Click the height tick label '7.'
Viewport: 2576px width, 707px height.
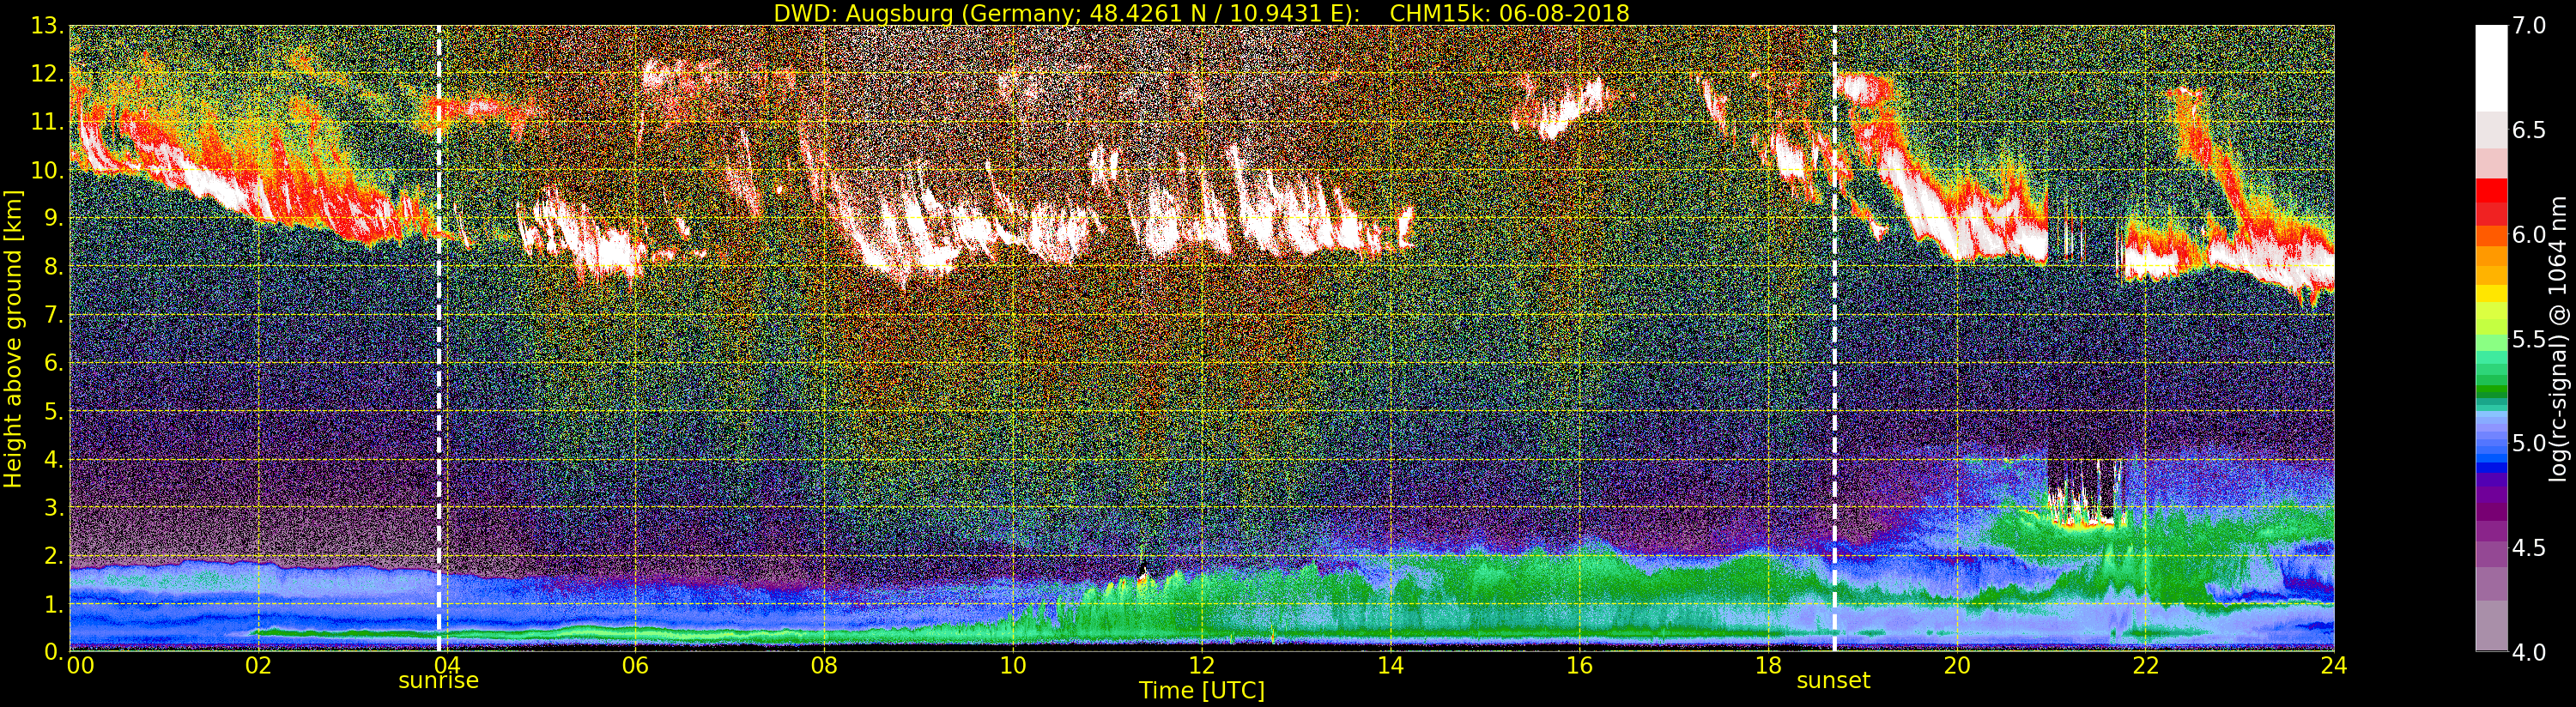(x=54, y=315)
